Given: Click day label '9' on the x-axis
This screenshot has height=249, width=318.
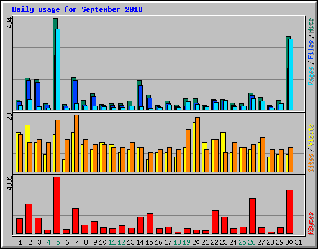Looking at the screenshot, I should click(95, 242).
